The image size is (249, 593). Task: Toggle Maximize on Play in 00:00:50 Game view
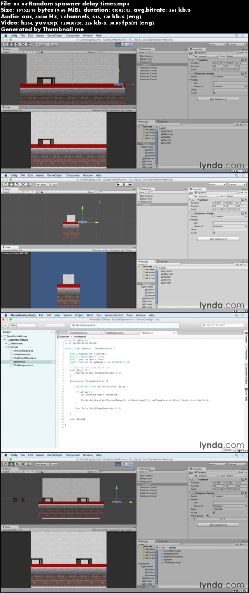[100, 110]
